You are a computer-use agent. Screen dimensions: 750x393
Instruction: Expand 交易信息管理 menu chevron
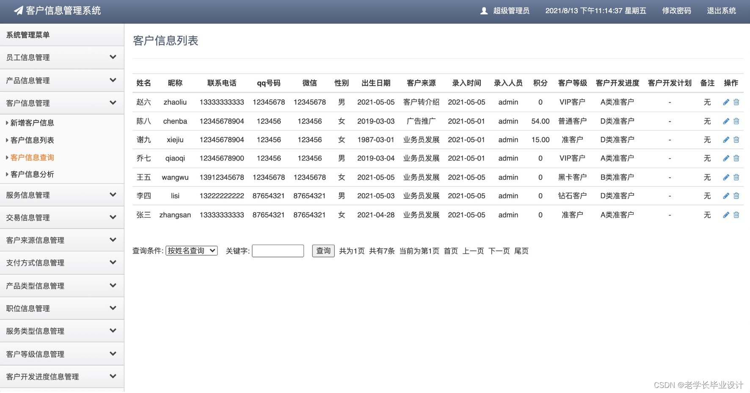point(113,217)
